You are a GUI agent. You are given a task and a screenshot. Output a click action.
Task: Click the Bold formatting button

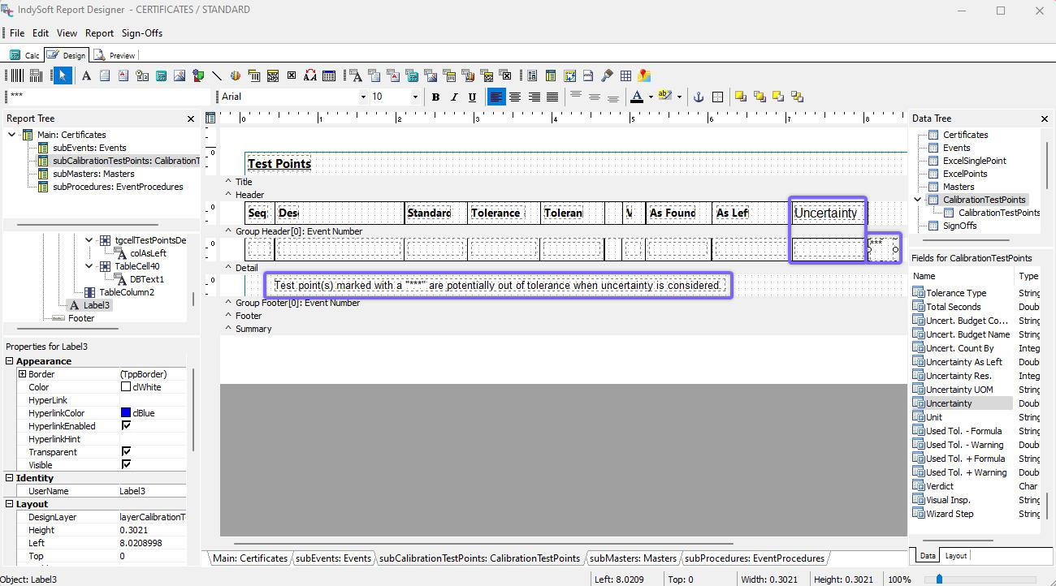point(435,97)
